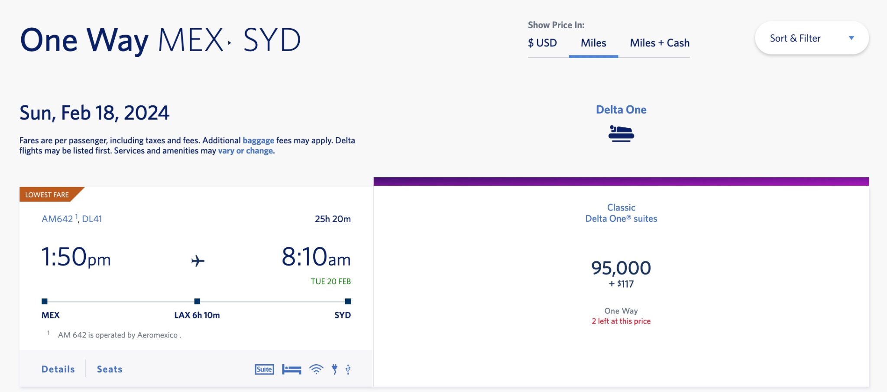The width and height of the screenshot is (887, 392).
Task: Click the Delta One sleeper seat icon
Action: point(621,133)
